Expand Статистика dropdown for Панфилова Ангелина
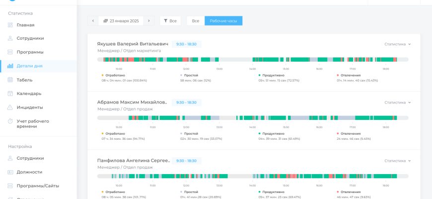432x199 pixels. [x=398, y=161]
